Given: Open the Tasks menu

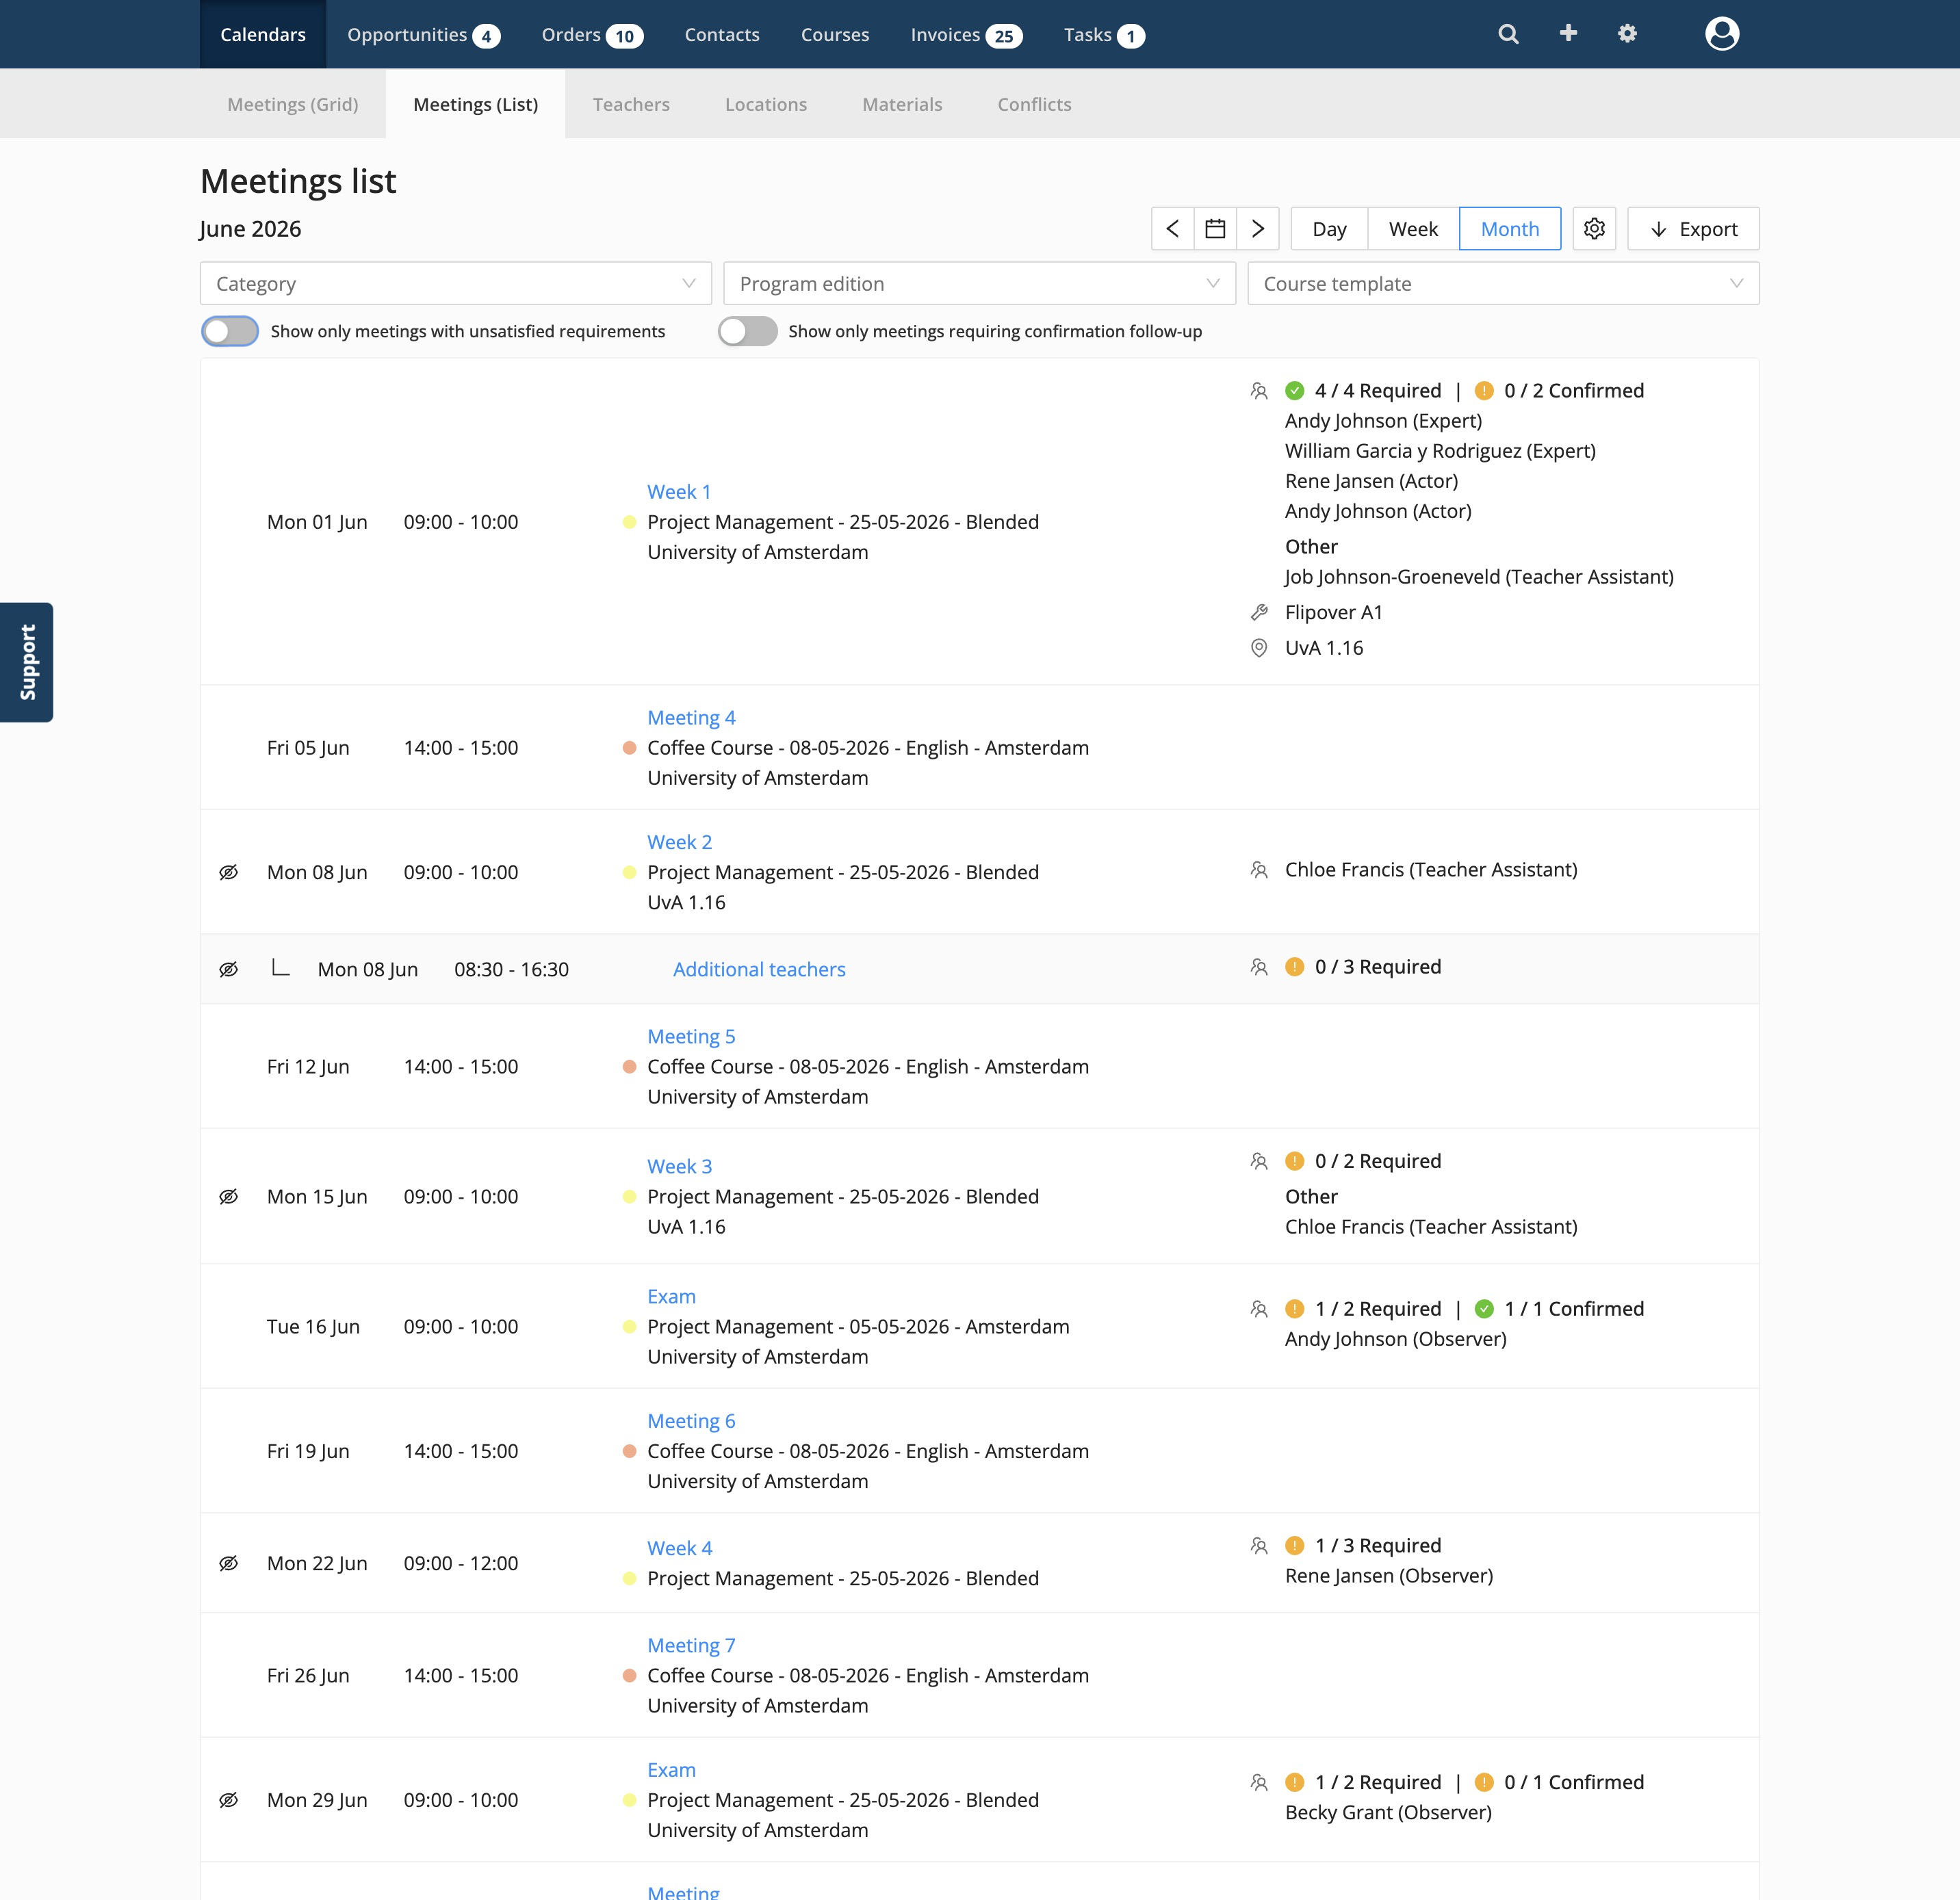Looking at the screenshot, I should [1104, 35].
